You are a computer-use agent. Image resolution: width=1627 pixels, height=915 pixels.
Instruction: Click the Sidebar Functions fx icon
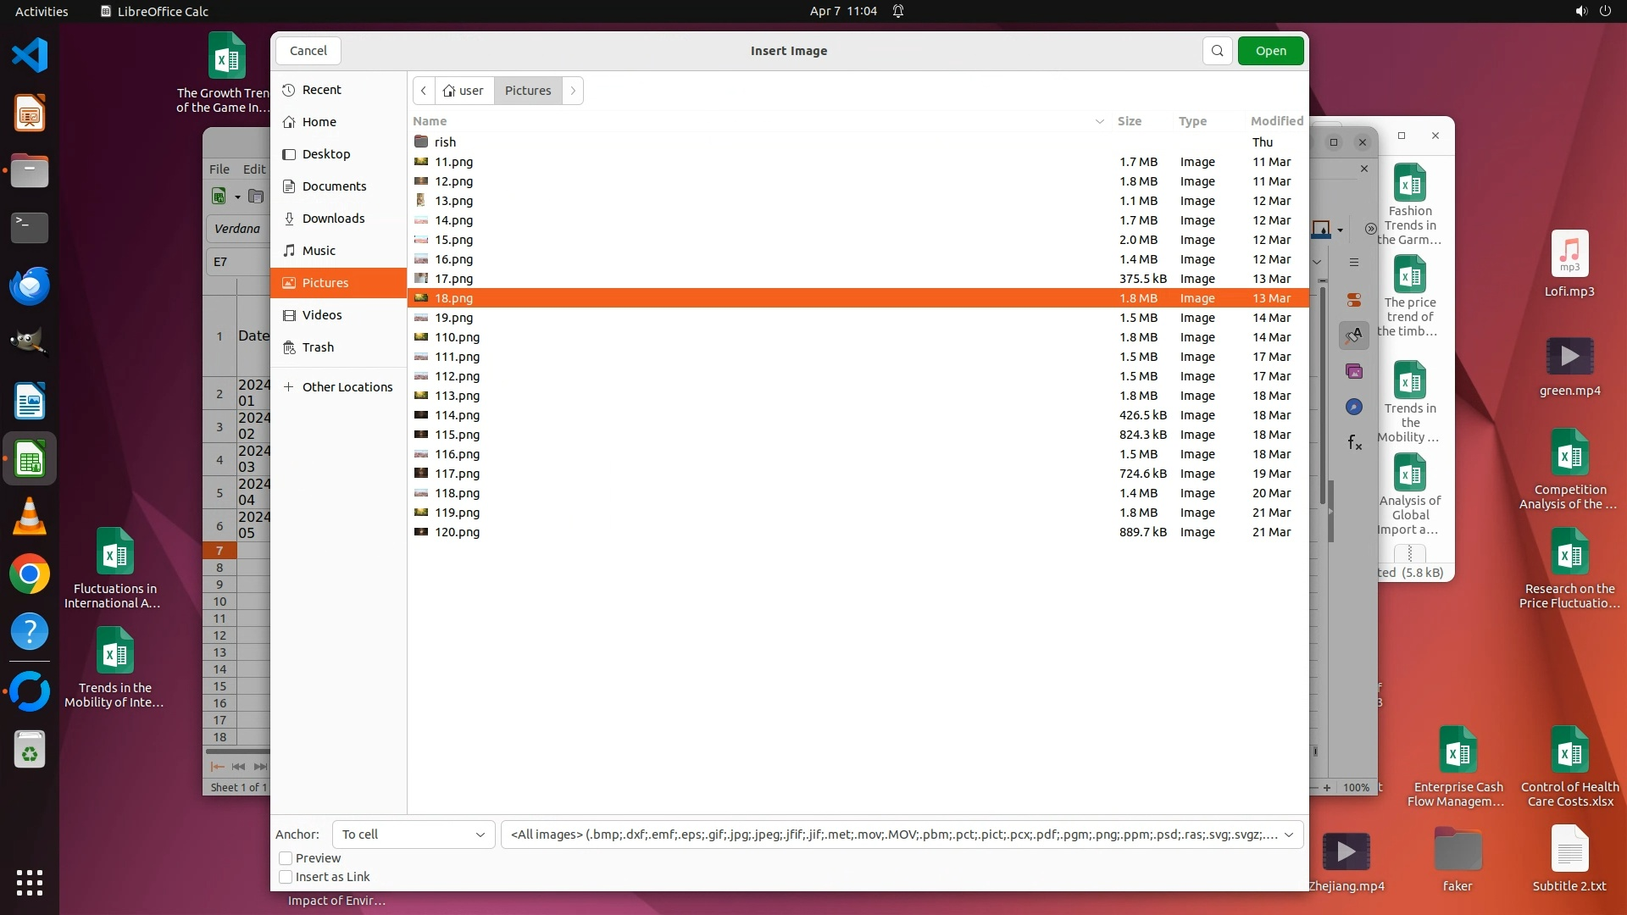point(1354,442)
